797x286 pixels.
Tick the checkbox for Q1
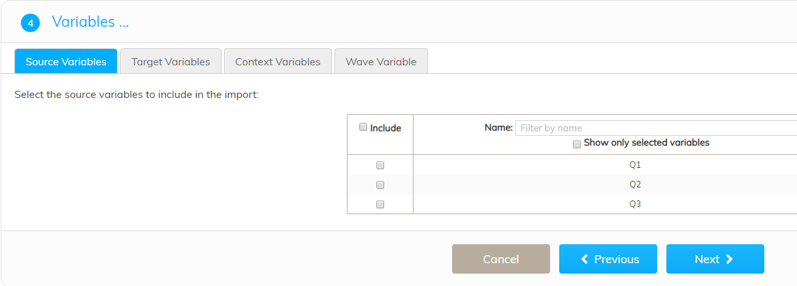tap(380, 165)
